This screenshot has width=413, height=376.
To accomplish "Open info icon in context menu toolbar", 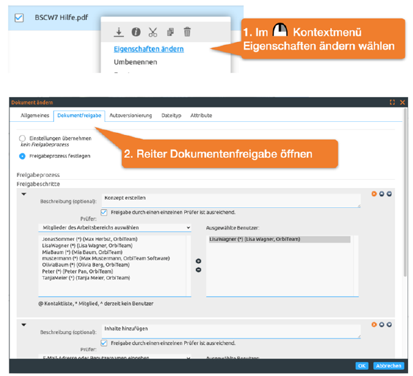I will pos(136,32).
